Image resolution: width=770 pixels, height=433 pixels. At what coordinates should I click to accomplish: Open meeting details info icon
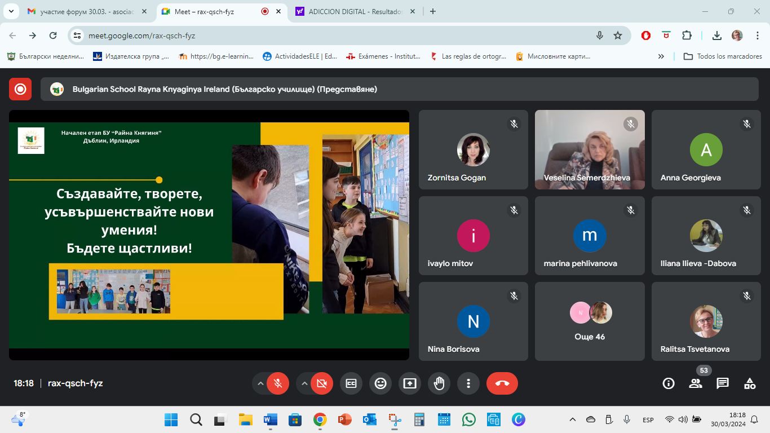coord(669,383)
